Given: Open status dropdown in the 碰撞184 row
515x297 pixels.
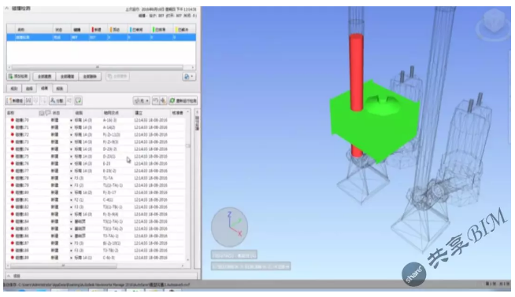Looking at the screenshot, I should pyautogui.click(x=72, y=222).
